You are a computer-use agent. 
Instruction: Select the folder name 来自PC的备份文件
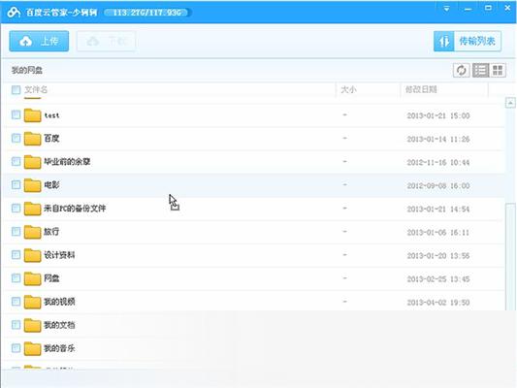[75, 209]
